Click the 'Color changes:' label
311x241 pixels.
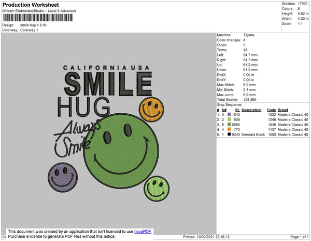(229, 40)
